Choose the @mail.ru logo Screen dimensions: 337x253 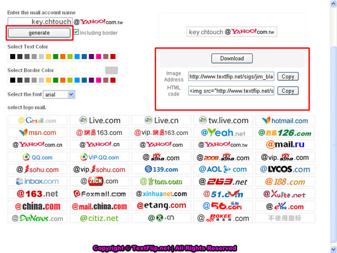point(285,144)
